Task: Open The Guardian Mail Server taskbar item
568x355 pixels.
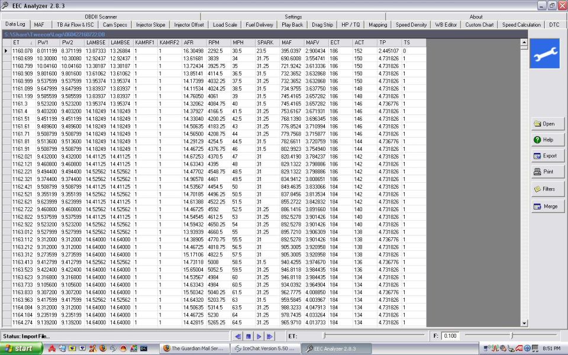Action: pyautogui.click(x=195, y=348)
